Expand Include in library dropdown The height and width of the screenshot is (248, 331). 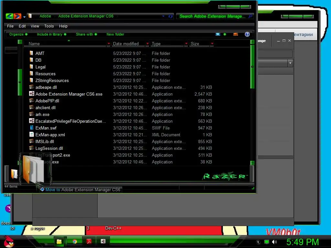point(52,34)
